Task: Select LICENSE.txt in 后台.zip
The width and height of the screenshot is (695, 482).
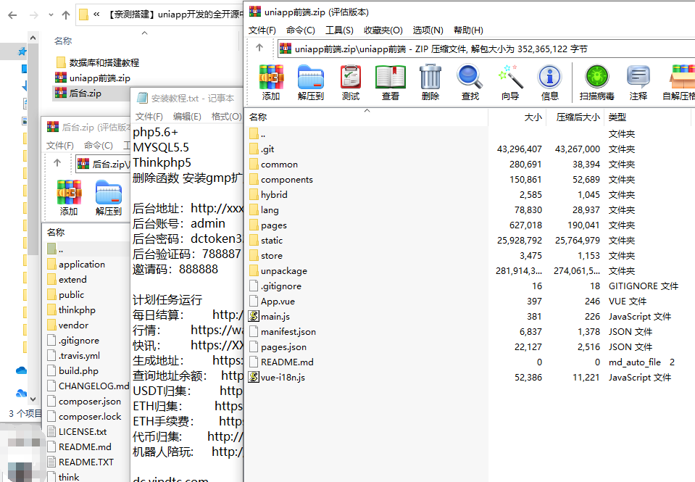Action: [83, 431]
